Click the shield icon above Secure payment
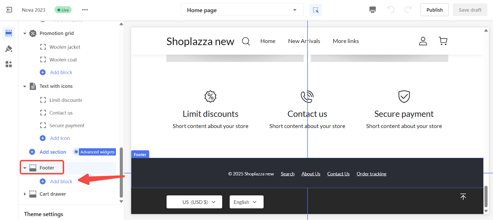 coord(404,97)
